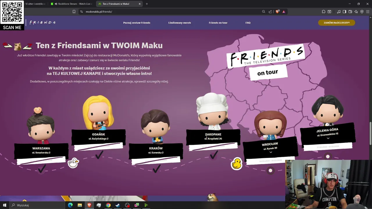
Task: Open Google Chrome from taskbar
Action: (108, 205)
